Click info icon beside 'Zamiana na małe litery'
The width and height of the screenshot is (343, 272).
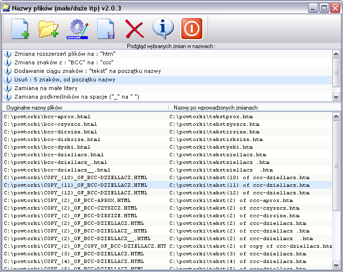pos(8,88)
